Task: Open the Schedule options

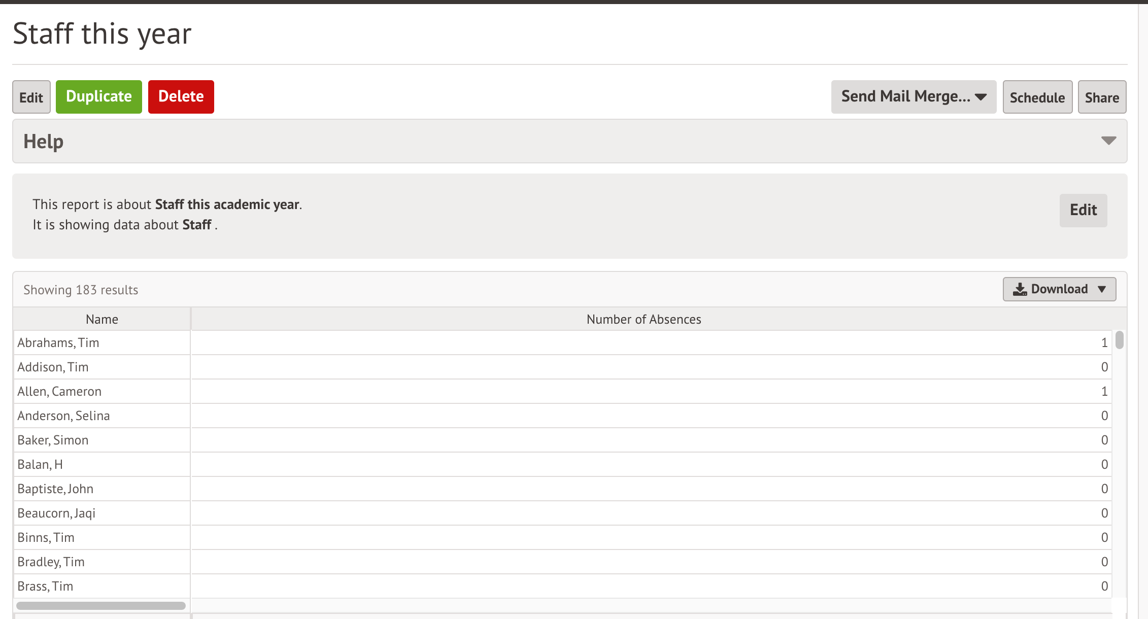Action: pos(1037,97)
